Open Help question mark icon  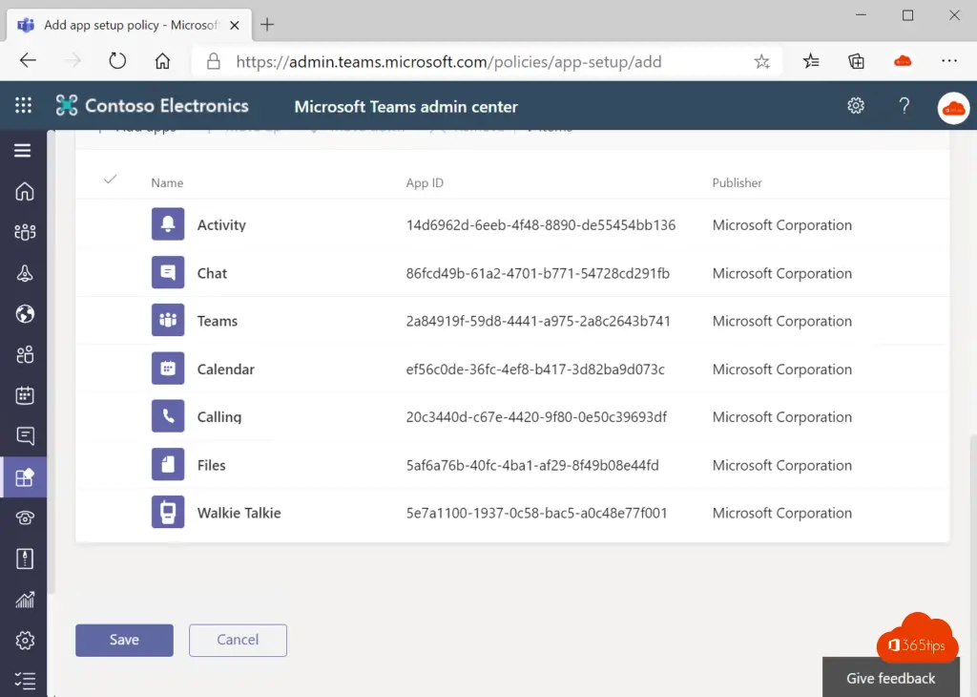click(x=904, y=106)
